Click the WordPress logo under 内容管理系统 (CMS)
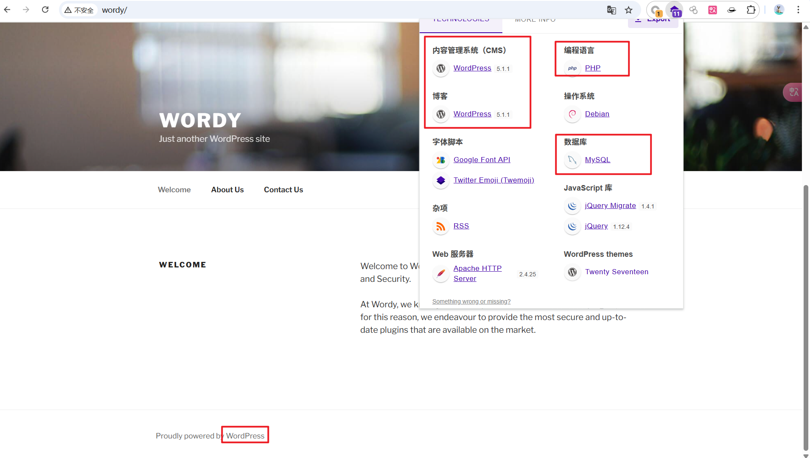The image size is (810, 458). [441, 68]
